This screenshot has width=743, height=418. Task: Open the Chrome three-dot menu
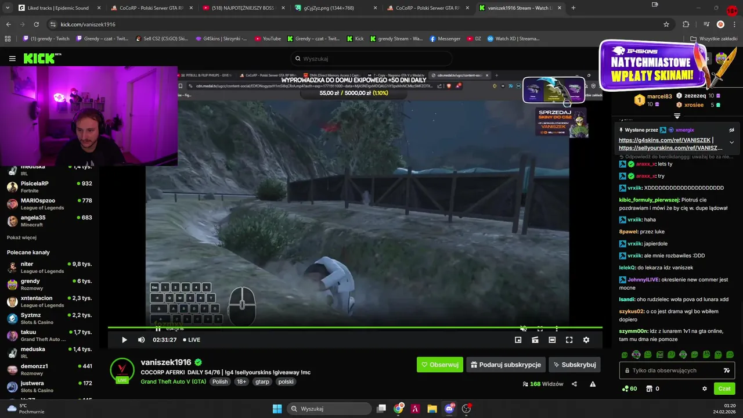pyautogui.click(x=734, y=24)
